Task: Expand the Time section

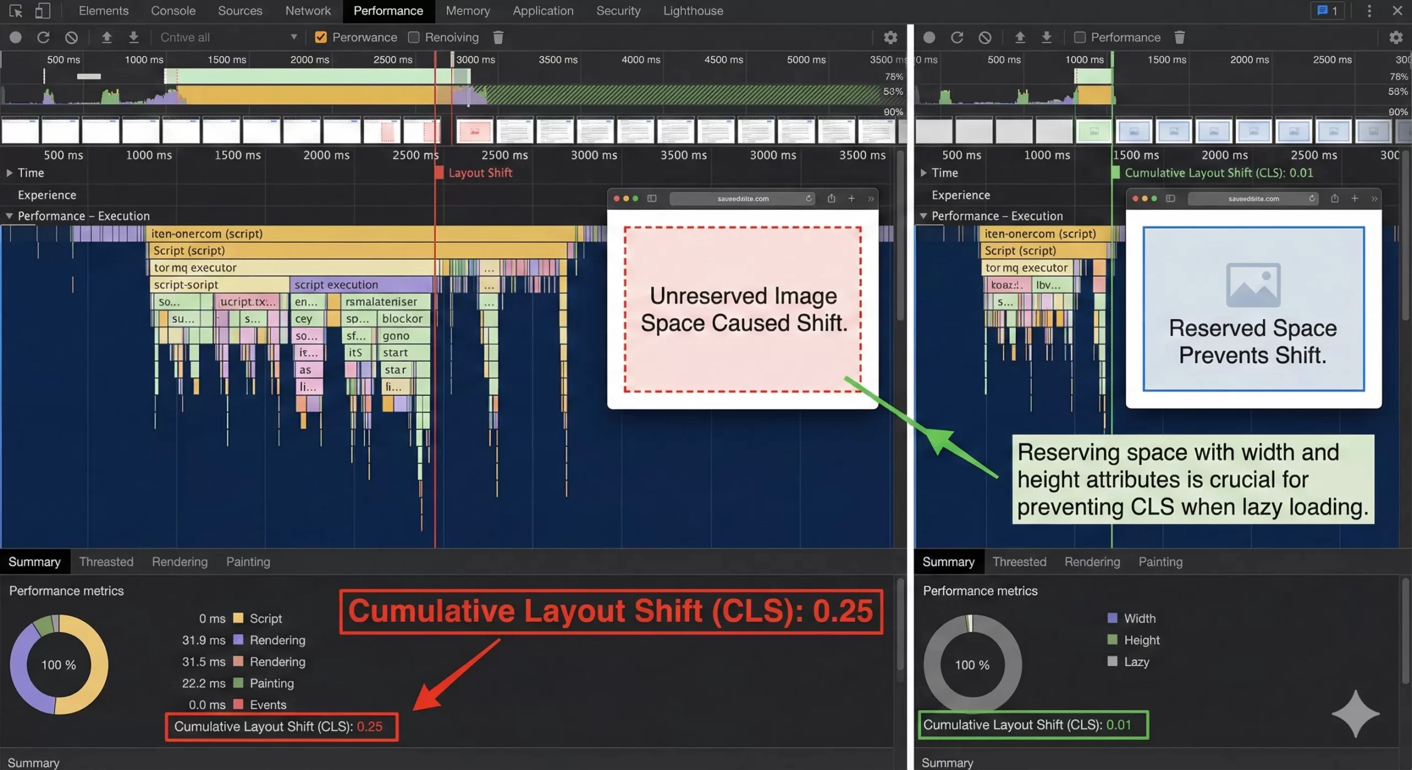Action: tap(9, 173)
